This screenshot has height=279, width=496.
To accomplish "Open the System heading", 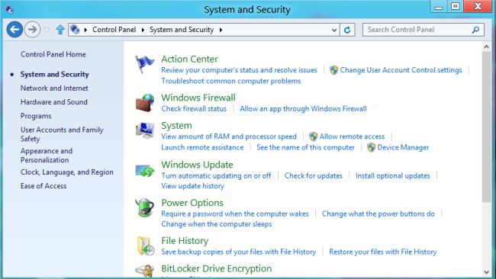I will [x=176, y=126].
